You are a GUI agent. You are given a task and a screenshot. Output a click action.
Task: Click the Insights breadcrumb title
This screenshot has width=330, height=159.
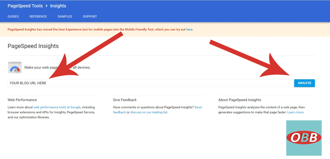[x=58, y=6]
